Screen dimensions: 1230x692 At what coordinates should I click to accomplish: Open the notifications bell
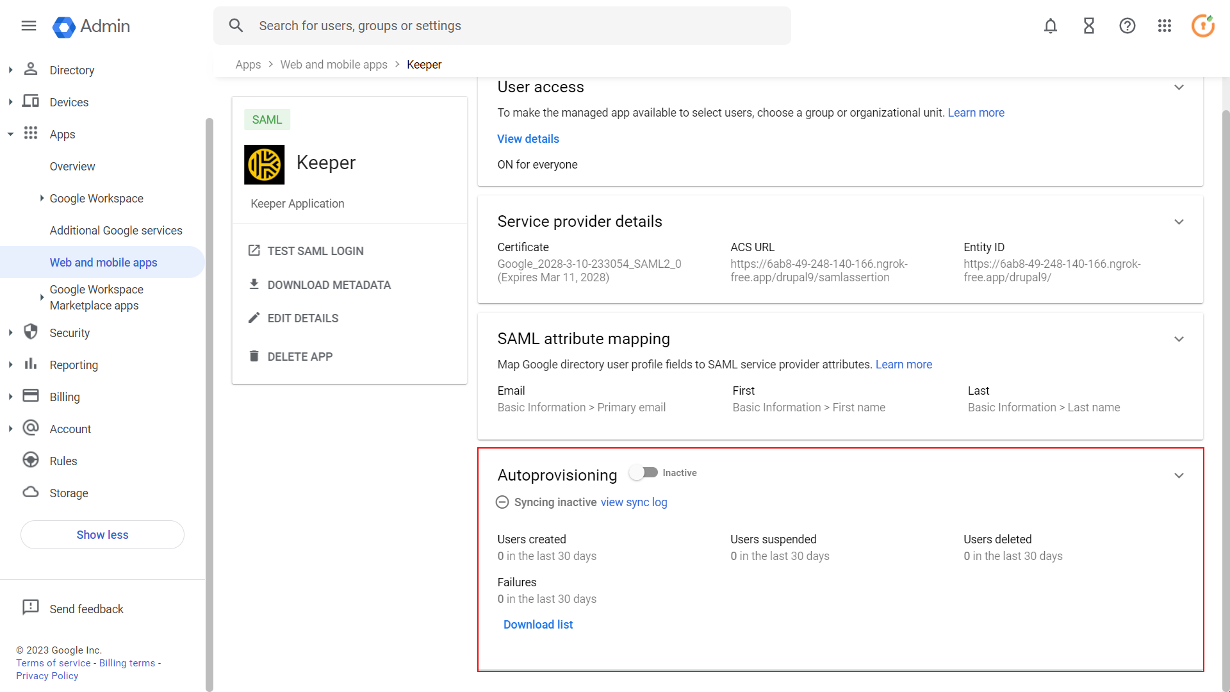coord(1051,26)
